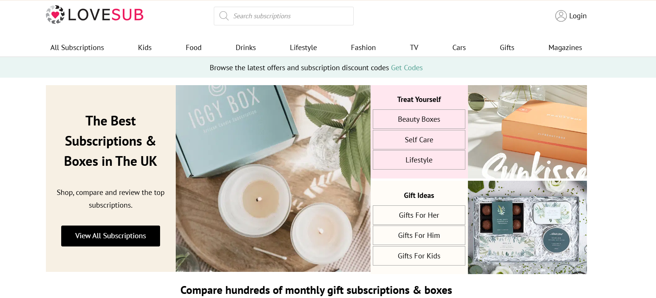Focus the Search subscriptions field
This screenshot has width=656, height=298.
284,16
